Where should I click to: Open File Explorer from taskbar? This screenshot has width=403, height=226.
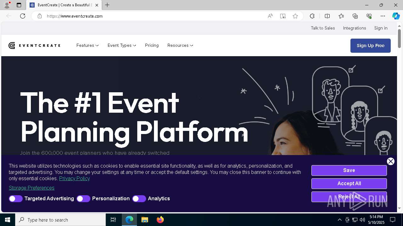point(145,220)
